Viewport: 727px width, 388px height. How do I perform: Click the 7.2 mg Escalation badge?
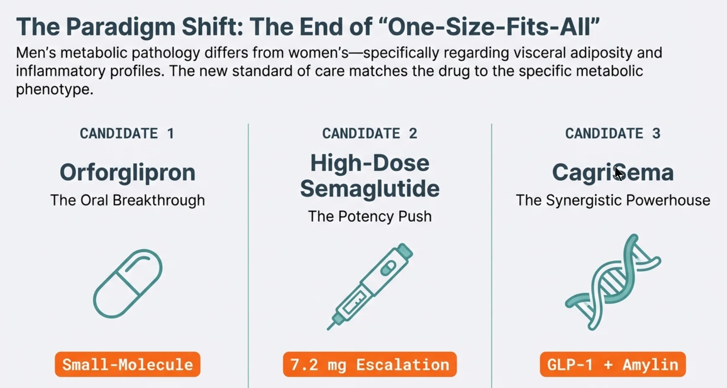point(370,365)
